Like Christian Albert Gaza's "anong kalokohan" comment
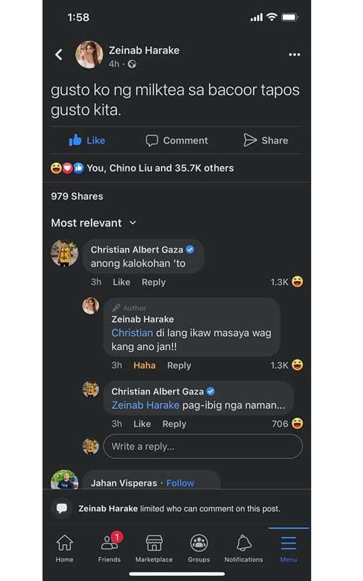Viewport: 363px width, 581px height. pos(121,282)
